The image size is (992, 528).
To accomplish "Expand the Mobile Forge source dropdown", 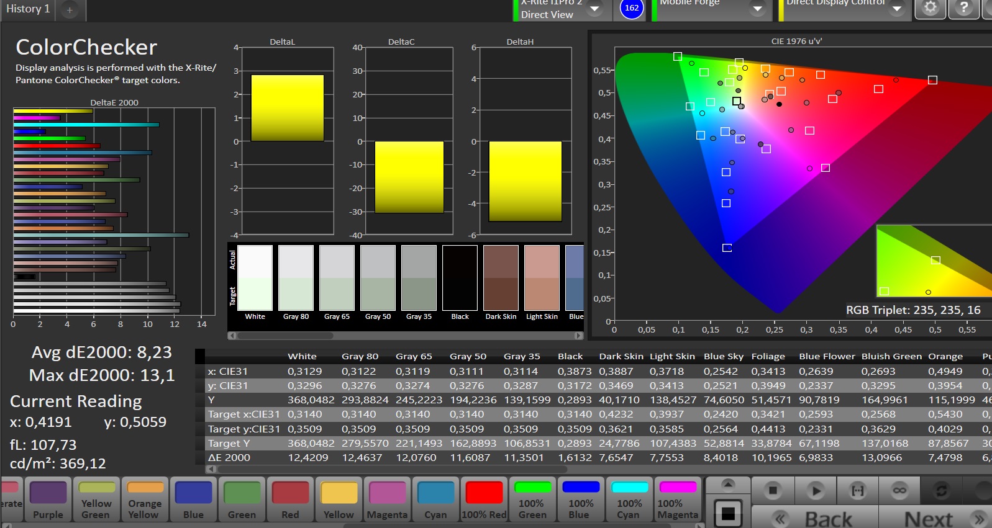I will point(757,9).
